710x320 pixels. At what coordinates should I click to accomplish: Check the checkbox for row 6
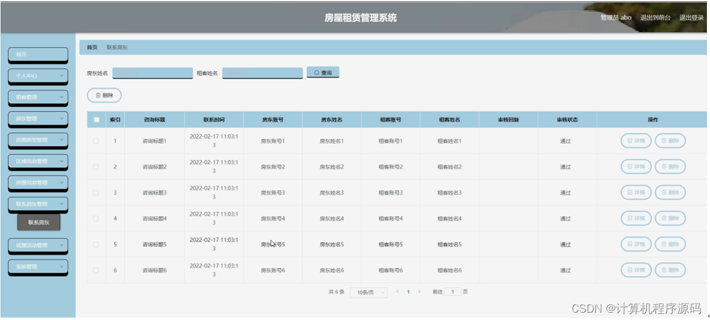[96, 270]
